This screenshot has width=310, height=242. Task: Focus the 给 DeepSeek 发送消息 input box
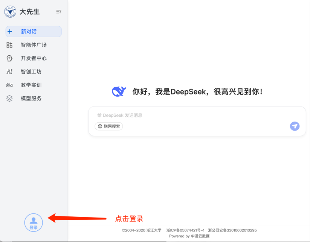click(188, 115)
